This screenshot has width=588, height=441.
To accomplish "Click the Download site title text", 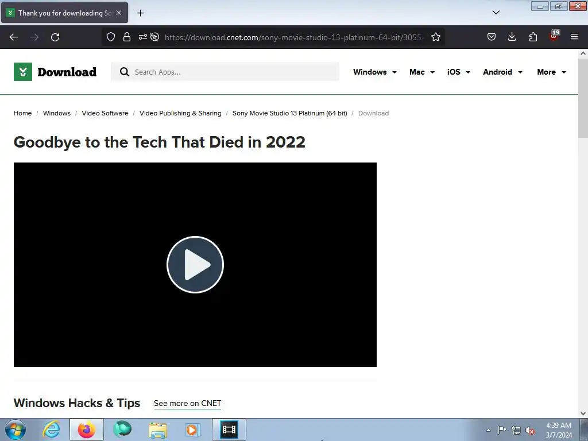I will pyautogui.click(x=67, y=72).
